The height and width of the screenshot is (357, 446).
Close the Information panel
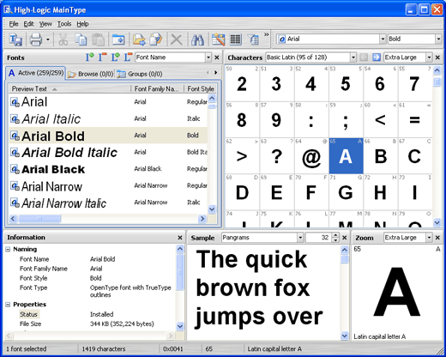pos(180,238)
